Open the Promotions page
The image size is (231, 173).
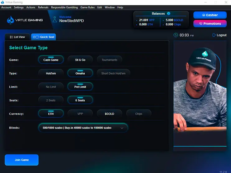tap(210, 24)
